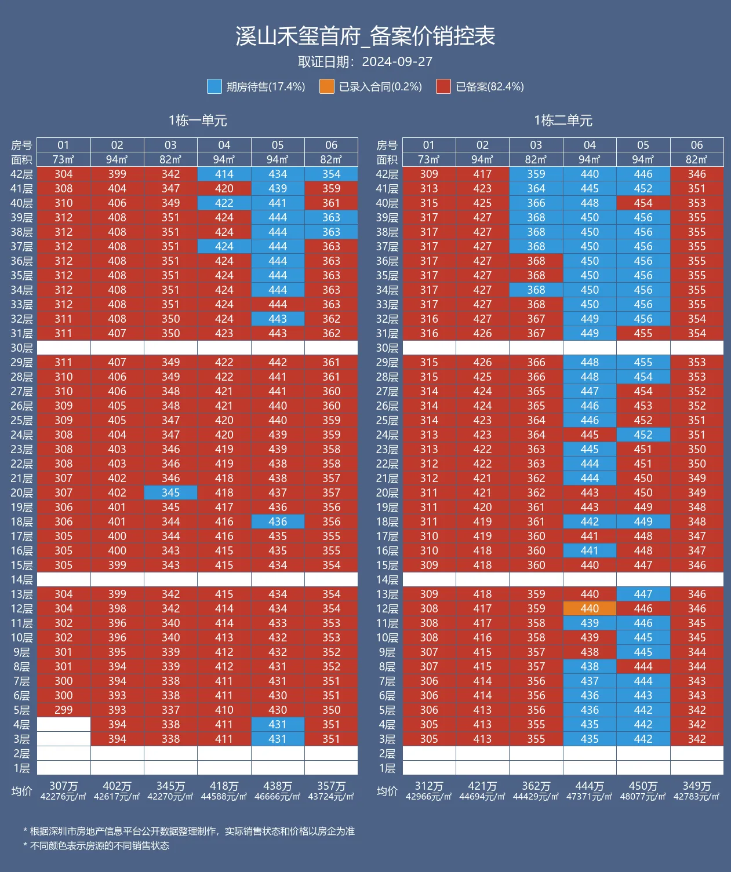Click the blue 期房待售 legend swatch
The image size is (731, 872).
click(x=214, y=87)
